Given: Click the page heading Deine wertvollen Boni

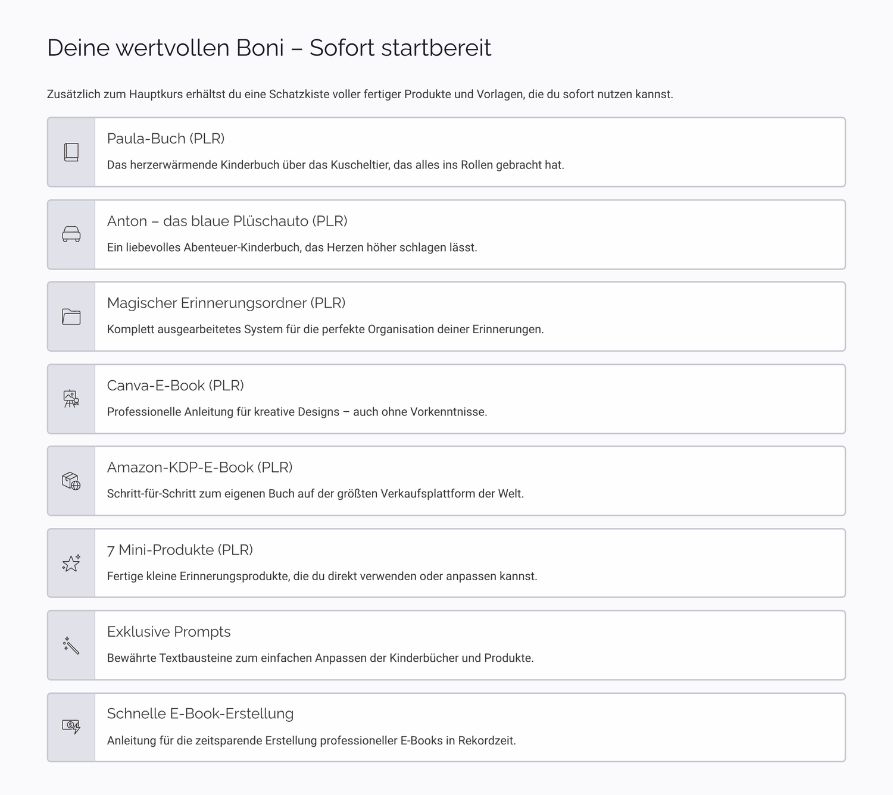Looking at the screenshot, I should point(269,48).
